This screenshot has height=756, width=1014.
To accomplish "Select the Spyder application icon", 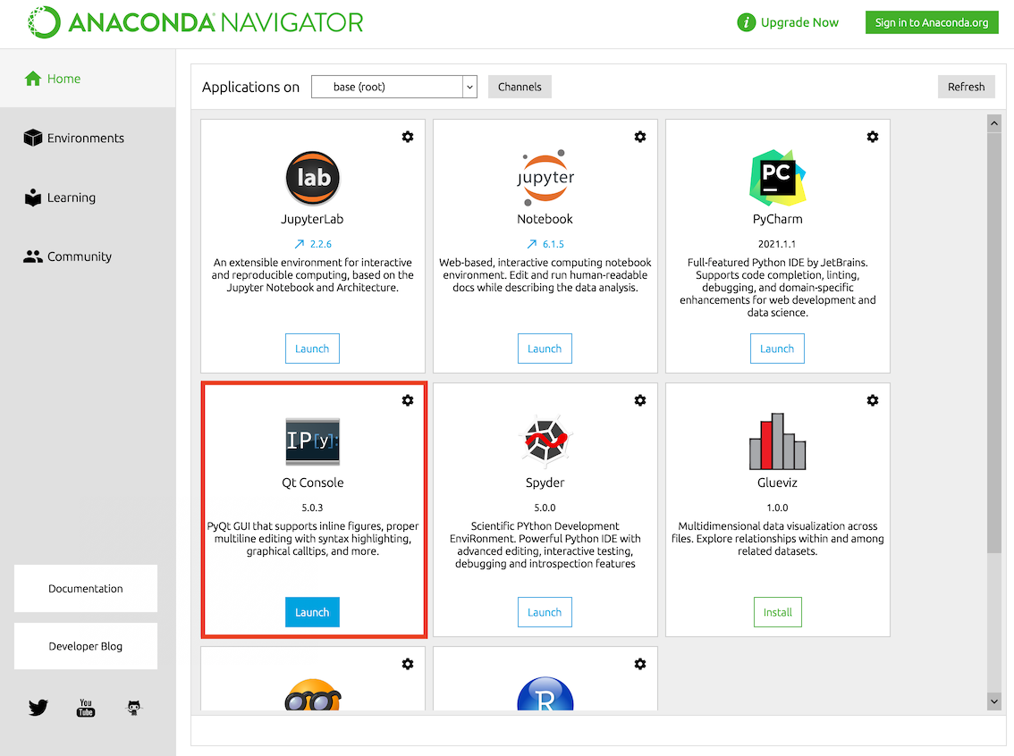I will [x=545, y=441].
